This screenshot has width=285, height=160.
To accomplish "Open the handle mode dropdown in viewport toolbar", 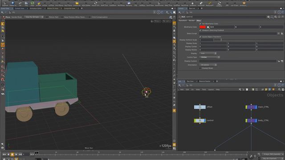I will 34,17.
